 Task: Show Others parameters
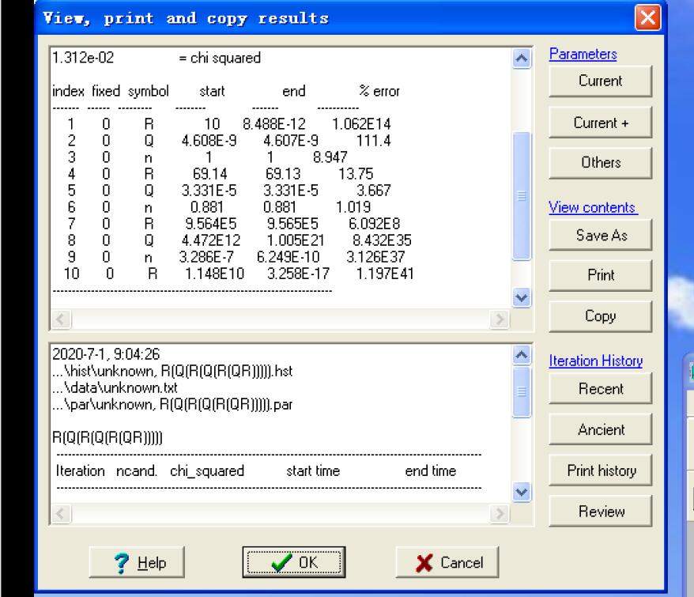[x=600, y=162]
